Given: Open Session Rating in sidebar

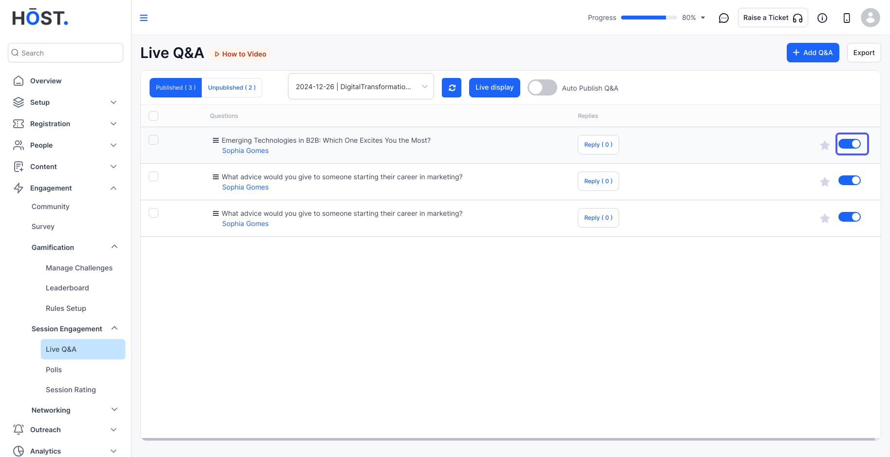Looking at the screenshot, I should point(71,390).
